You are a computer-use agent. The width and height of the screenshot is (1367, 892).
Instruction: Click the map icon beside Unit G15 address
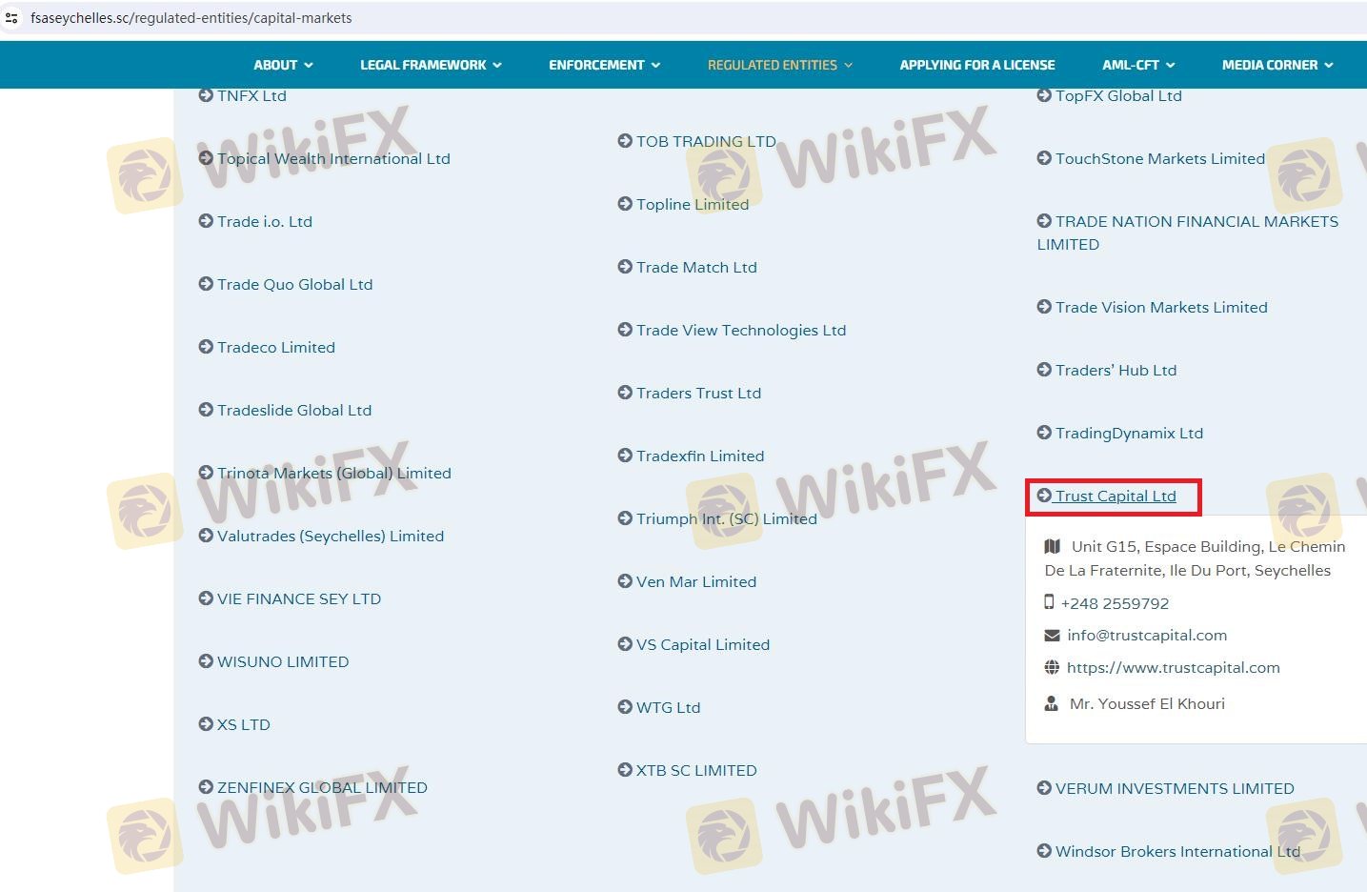(1052, 546)
